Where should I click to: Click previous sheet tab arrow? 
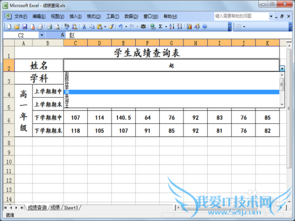(x=11, y=207)
